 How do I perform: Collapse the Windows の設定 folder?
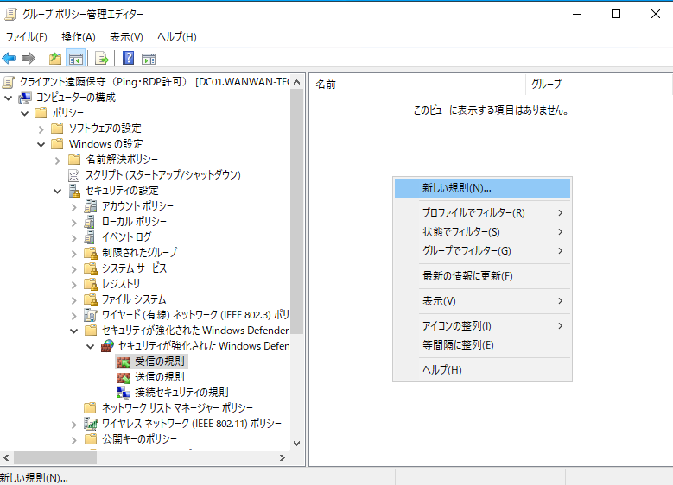tap(41, 144)
